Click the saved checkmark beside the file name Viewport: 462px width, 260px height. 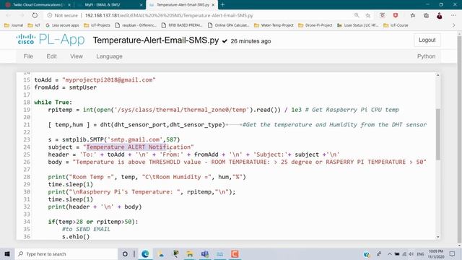click(x=225, y=41)
